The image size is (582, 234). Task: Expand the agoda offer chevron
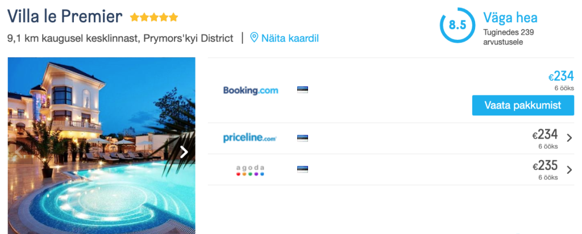(x=569, y=169)
